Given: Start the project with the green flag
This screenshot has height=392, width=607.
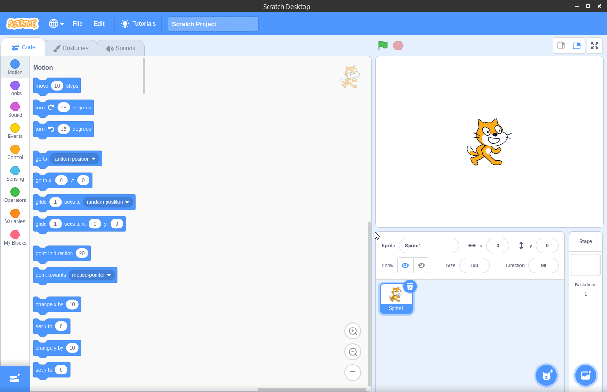Looking at the screenshot, I should coord(383,45).
